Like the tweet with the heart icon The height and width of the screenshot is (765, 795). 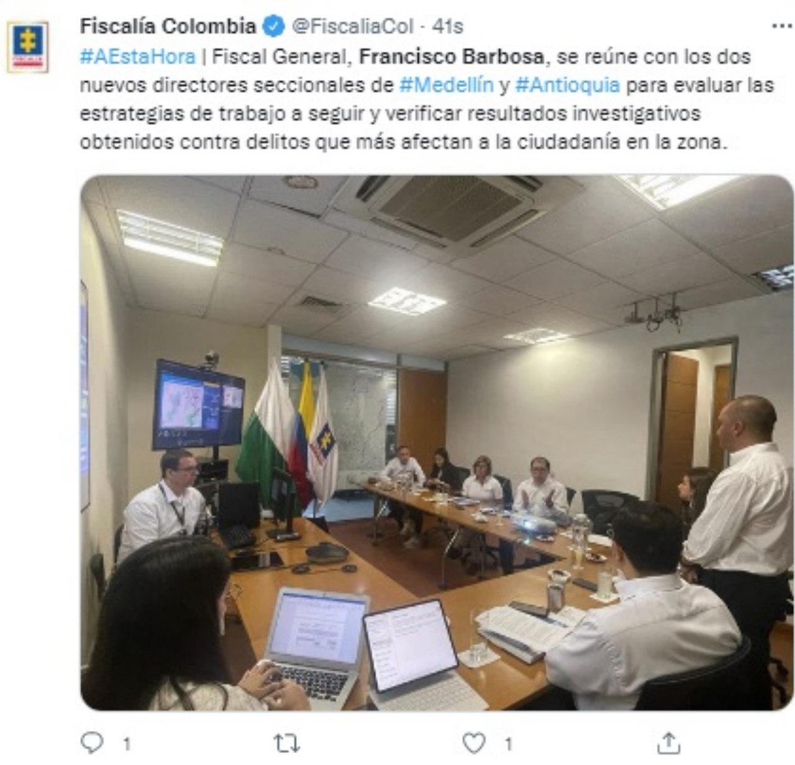[x=475, y=743]
